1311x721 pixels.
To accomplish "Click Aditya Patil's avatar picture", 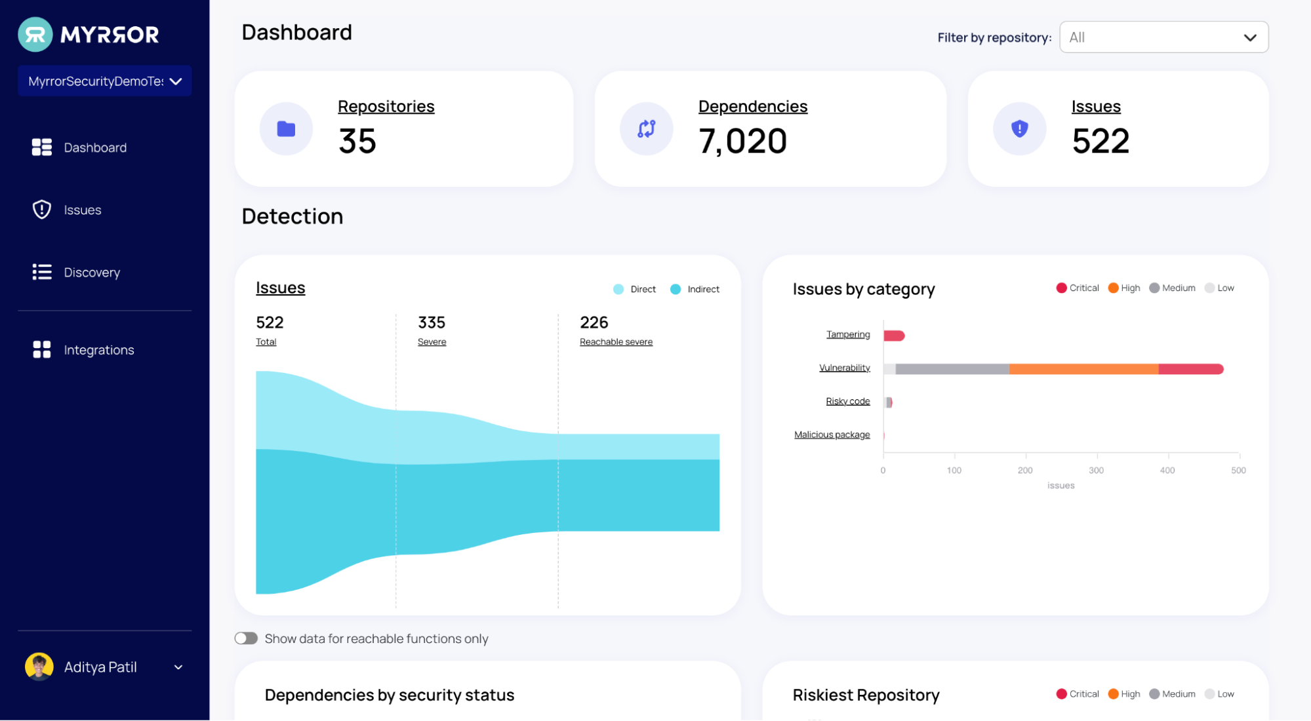I will tap(39, 667).
